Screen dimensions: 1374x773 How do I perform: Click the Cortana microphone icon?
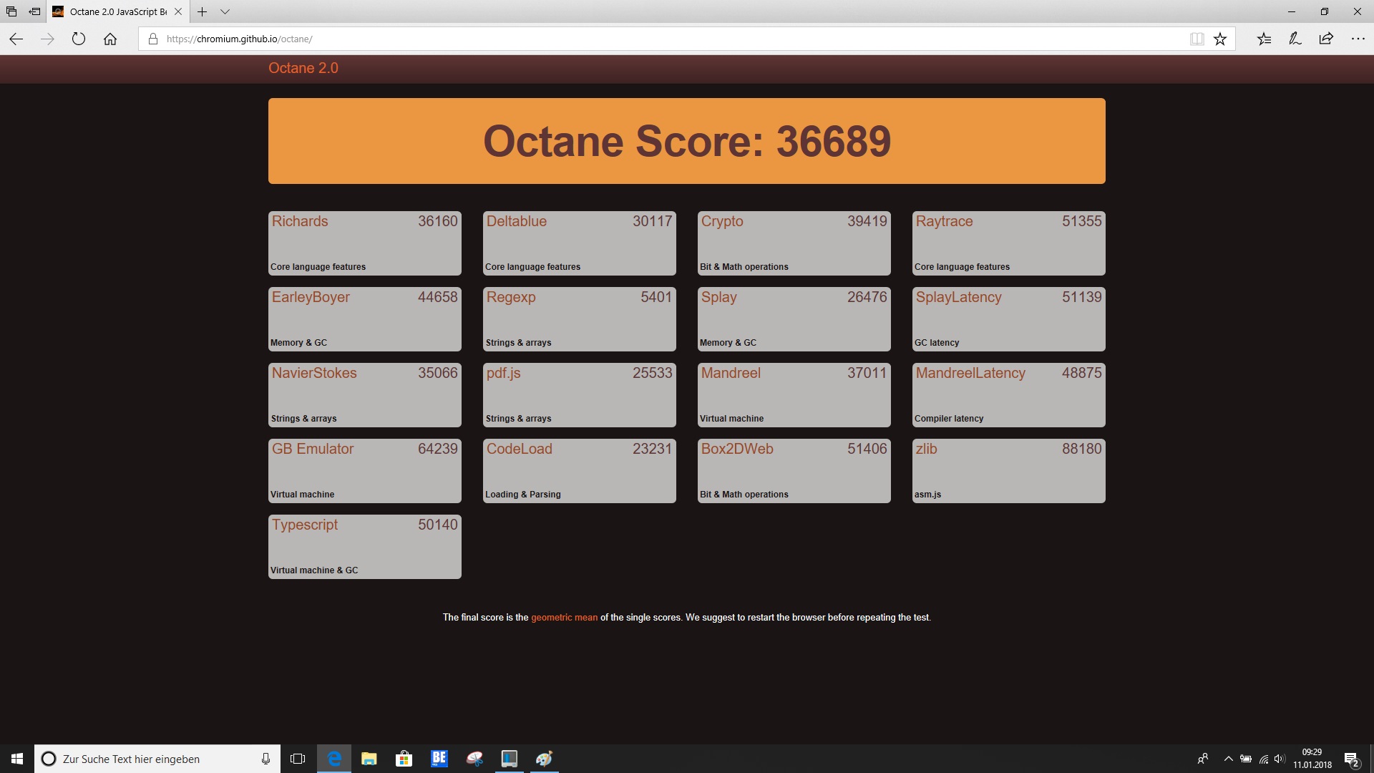coord(265,759)
